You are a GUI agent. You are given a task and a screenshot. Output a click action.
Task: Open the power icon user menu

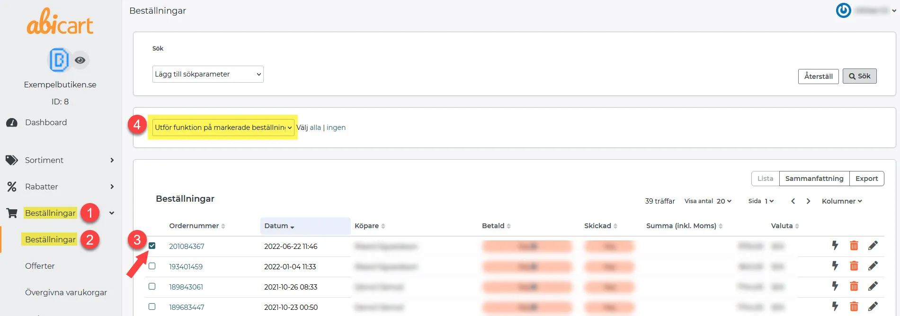(x=843, y=10)
